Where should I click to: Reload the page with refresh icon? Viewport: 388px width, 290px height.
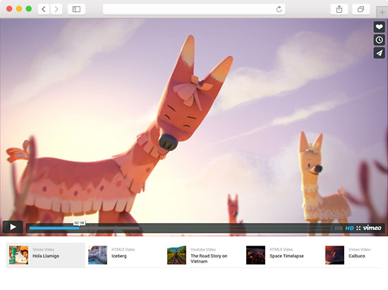click(279, 9)
